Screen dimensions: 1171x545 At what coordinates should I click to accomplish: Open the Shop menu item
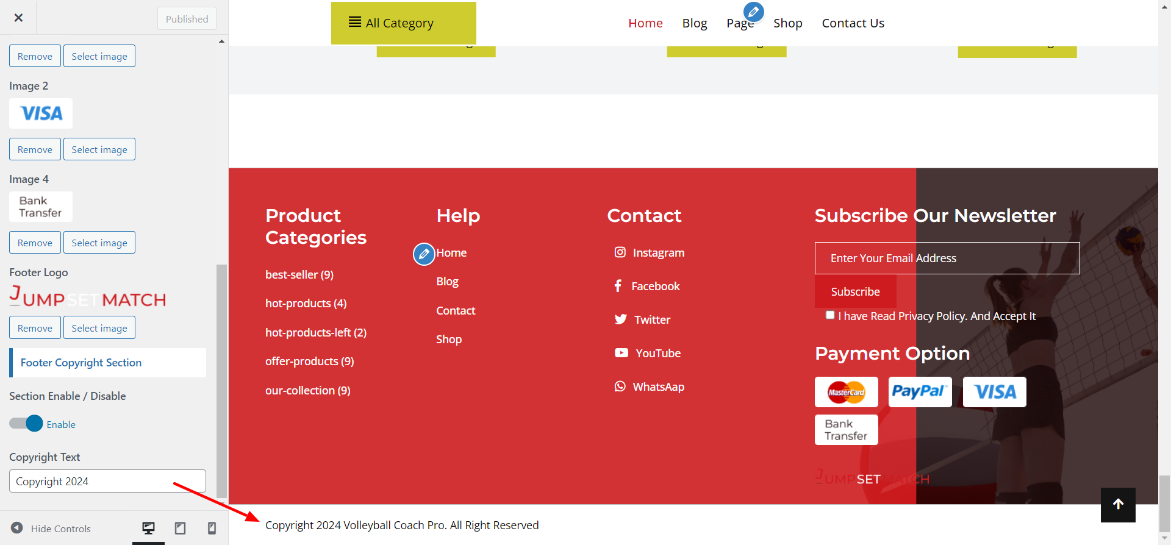(x=787, y=23)
